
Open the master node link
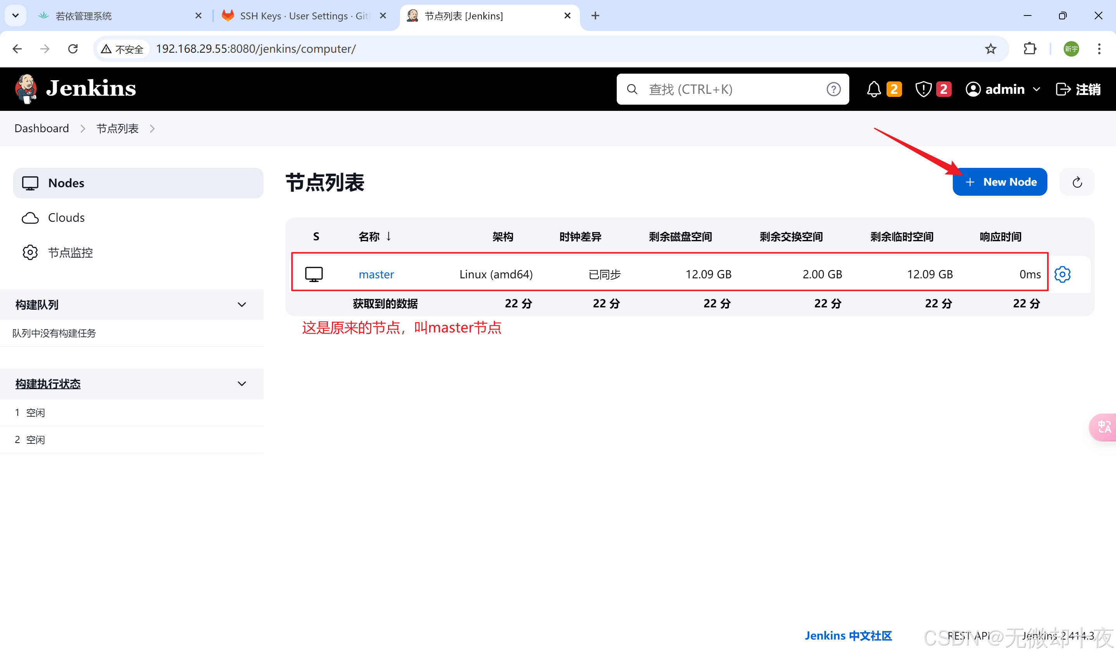point(376,274)
